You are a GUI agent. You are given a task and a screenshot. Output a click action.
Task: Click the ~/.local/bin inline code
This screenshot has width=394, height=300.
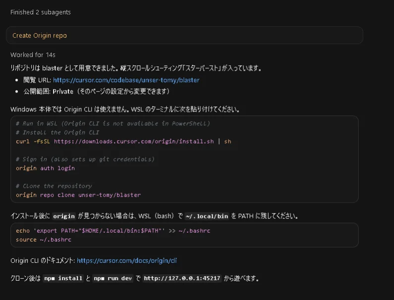pyautogui.click(x=207, y=216)
